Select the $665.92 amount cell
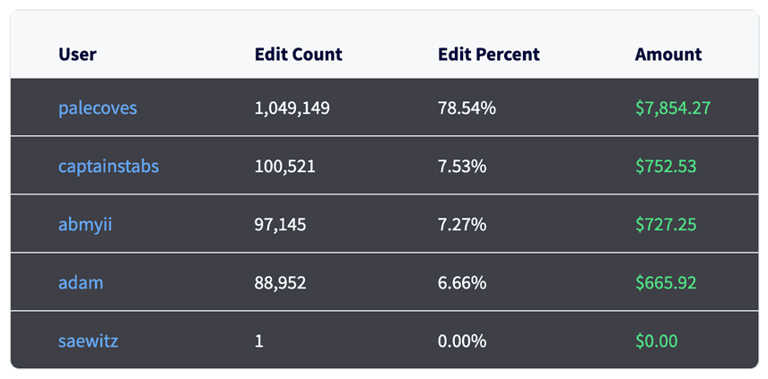768x379 pixels. pos(666,282)
